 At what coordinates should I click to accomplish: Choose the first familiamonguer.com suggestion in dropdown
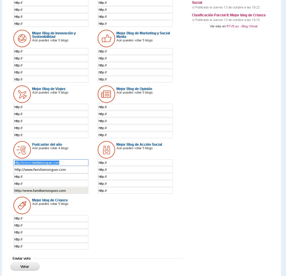coord(51,170)
